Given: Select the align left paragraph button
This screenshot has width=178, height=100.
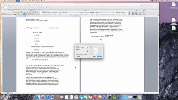Looking at the screenshot, I should [x=24, y=14].
